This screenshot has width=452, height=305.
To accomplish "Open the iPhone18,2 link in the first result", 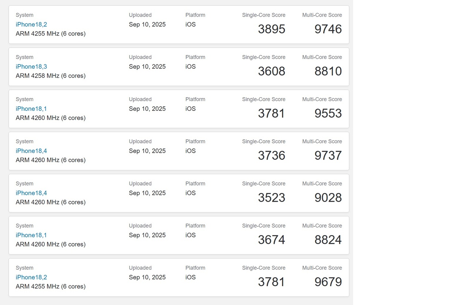I will (31, 24).
